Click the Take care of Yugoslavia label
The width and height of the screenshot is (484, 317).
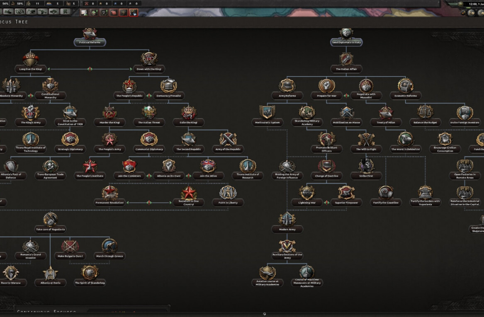click(x=50, y=229)
